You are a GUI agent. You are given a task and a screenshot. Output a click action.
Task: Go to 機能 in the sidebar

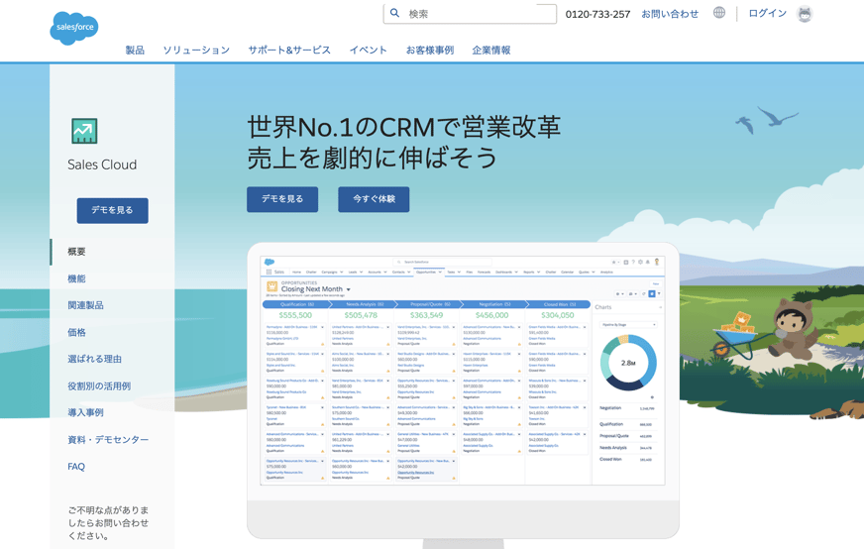pyautogui.click(x=76, y=278)
